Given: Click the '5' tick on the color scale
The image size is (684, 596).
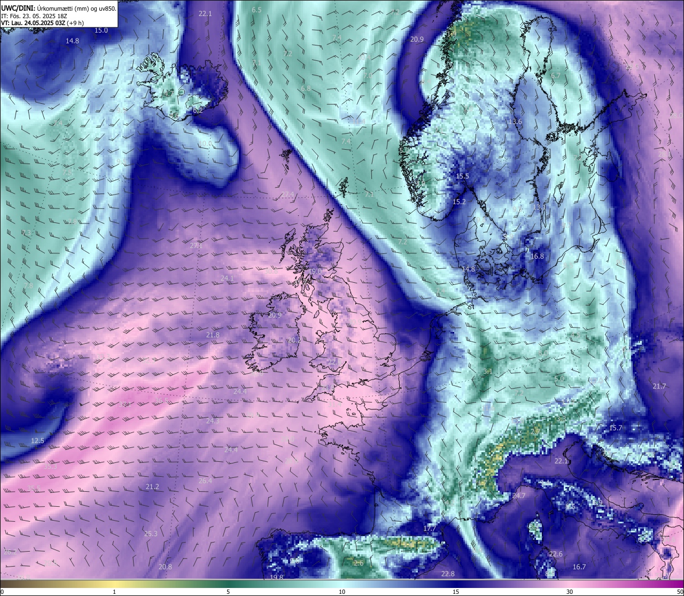Looking at the screenshot, I should [x=228, y=592].
